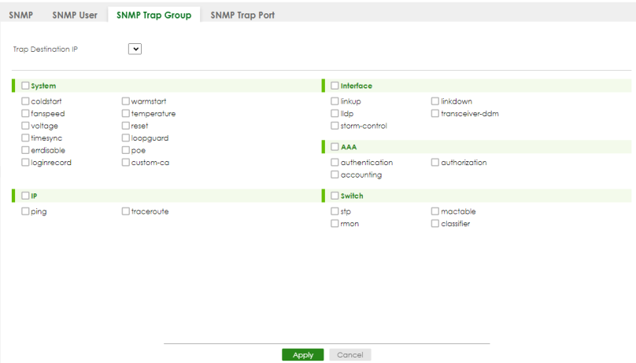Check the loopguard trap option
Screen dimensions: 636x363
(126, 138)
